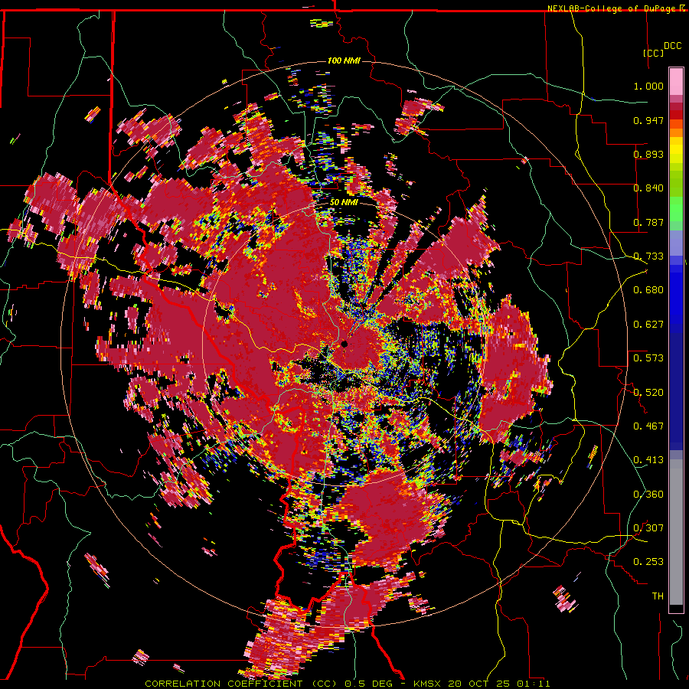Click the 0.787 scale value

pyautogui.click(x=648, y=222)
